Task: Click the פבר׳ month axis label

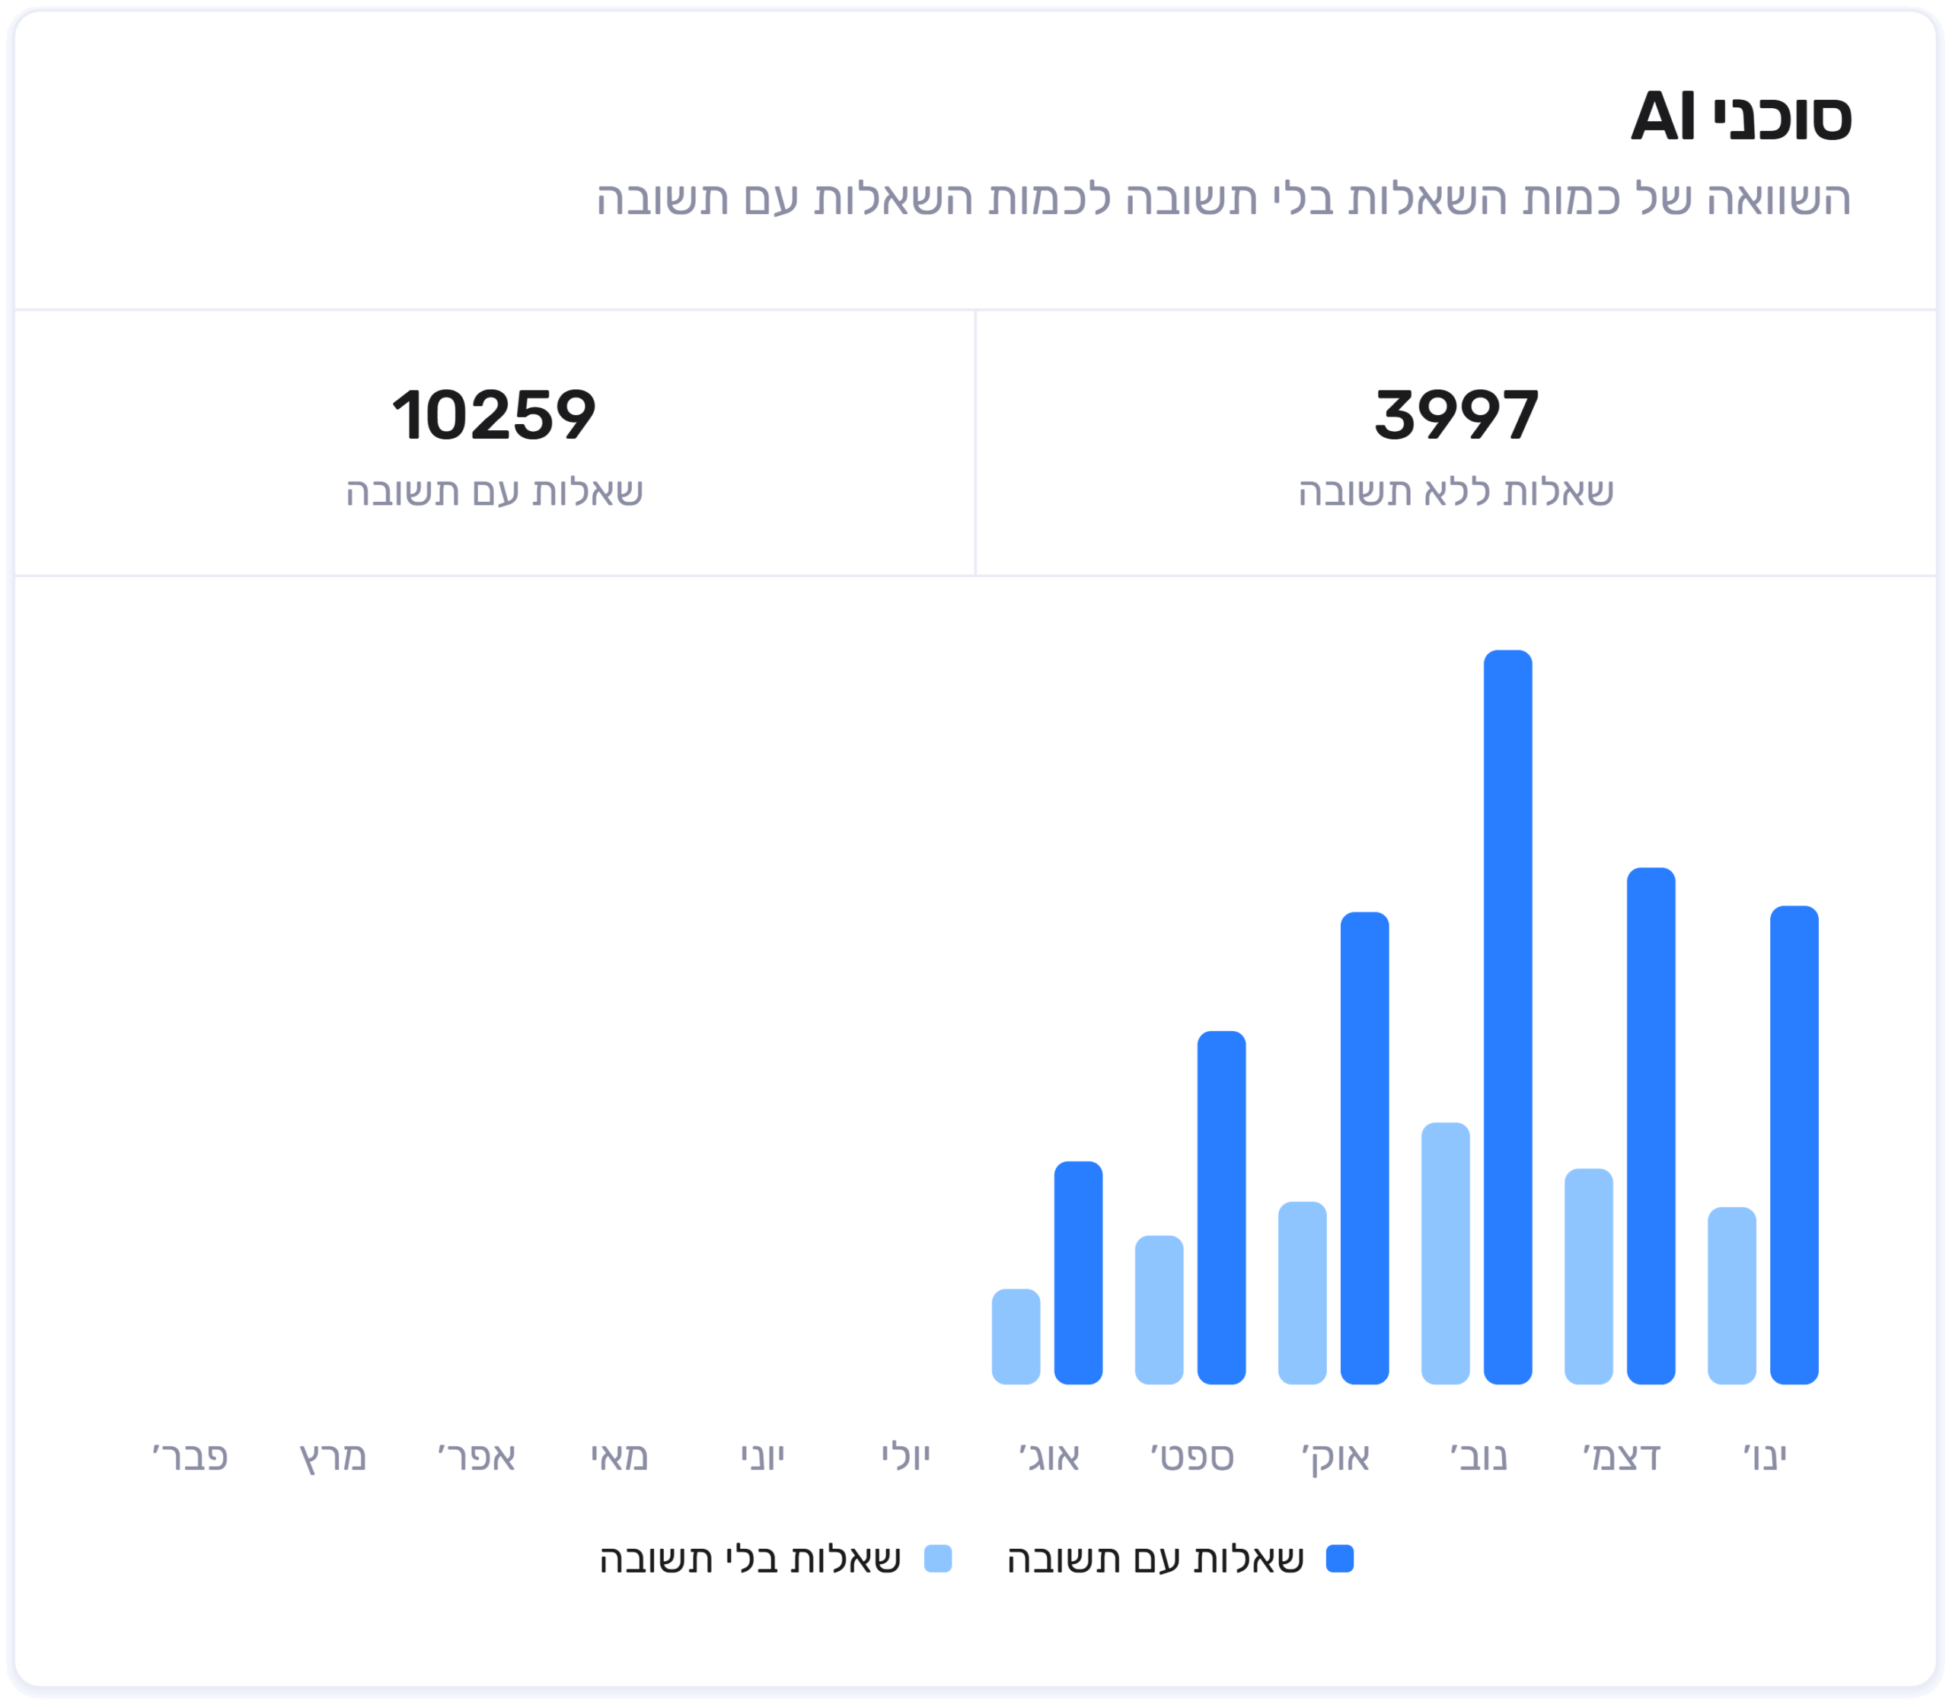Action: pyautogui.click(x=190, y=1456)
